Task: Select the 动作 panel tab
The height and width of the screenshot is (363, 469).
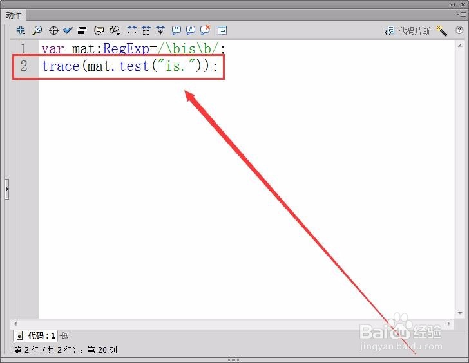Action: point(14,15)
